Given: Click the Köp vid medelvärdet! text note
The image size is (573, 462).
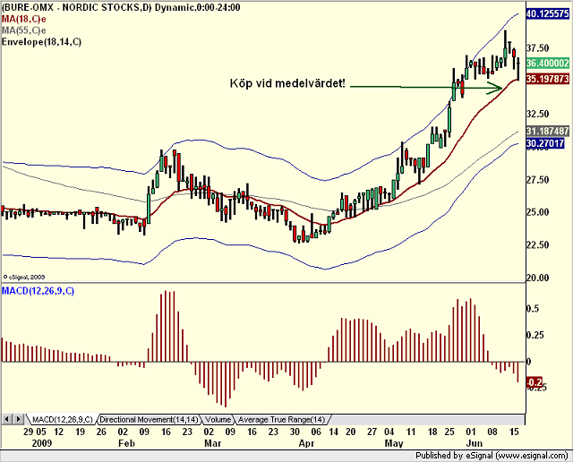Looking at the screenshot, I should 287,83.
